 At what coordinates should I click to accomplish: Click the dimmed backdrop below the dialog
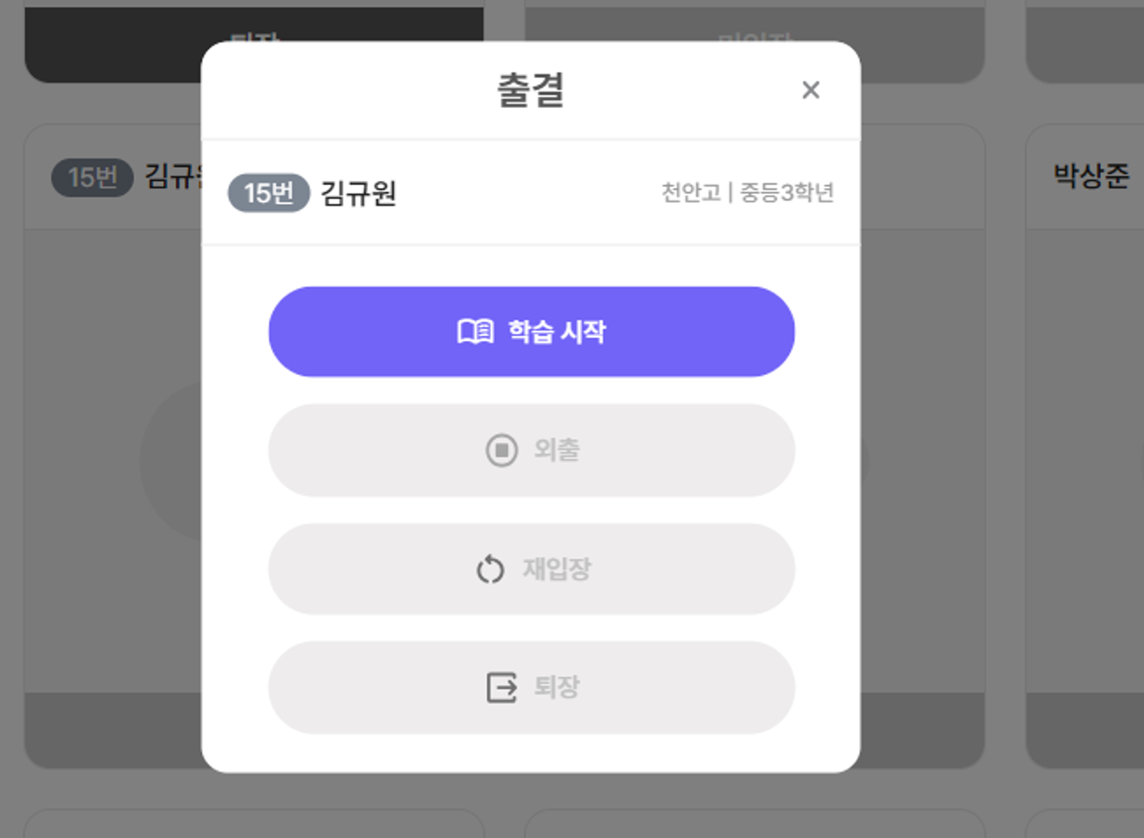531,801
